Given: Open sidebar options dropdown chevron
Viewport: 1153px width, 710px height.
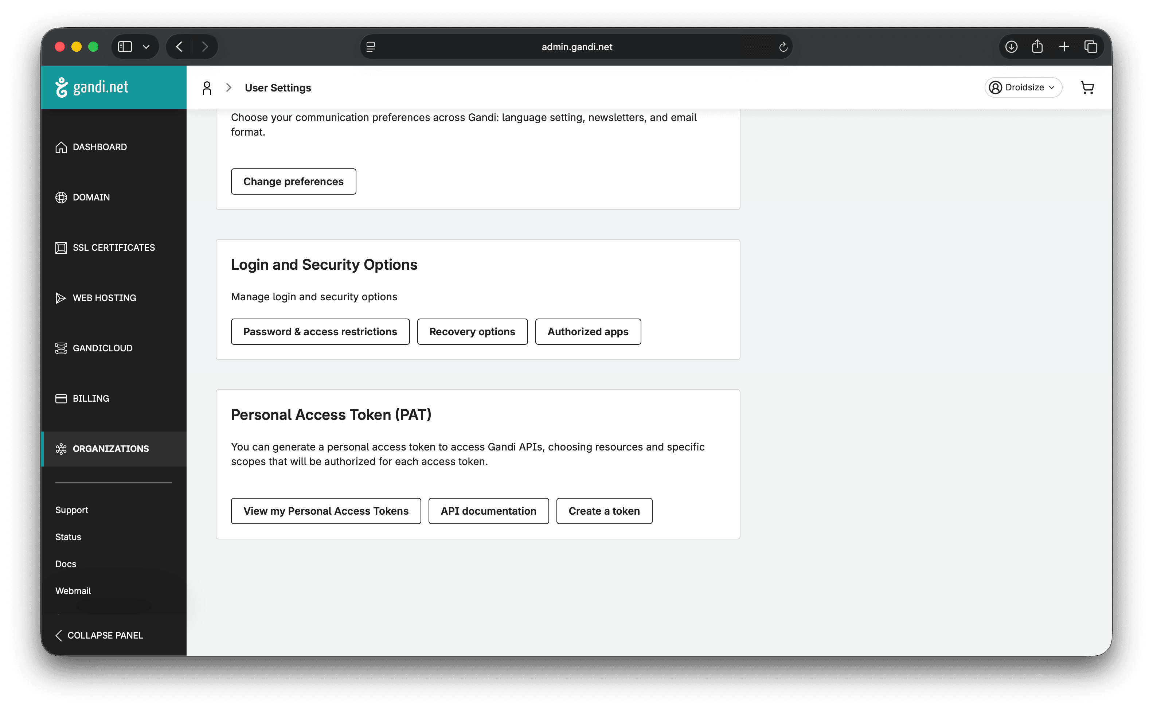Looking at the screenshot, I should 146,47.
